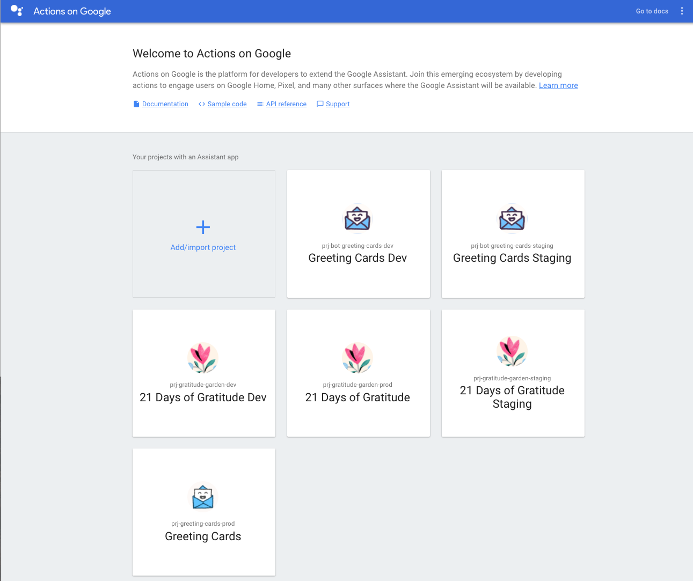Open the API reference link

point(286,104)
